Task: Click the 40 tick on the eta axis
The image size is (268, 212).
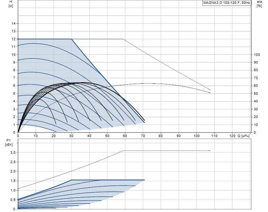Action: [256, 101]
